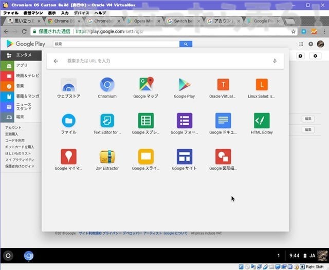Click the launcher back arrow

(x=56, y=61)
